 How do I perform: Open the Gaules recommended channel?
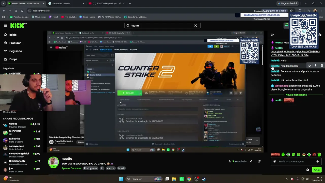[22, 125]
